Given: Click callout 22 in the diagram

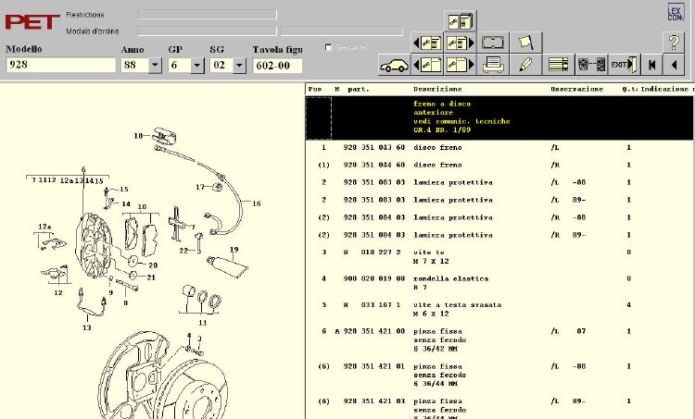Looking at the screenshot, I should point(183,251).
